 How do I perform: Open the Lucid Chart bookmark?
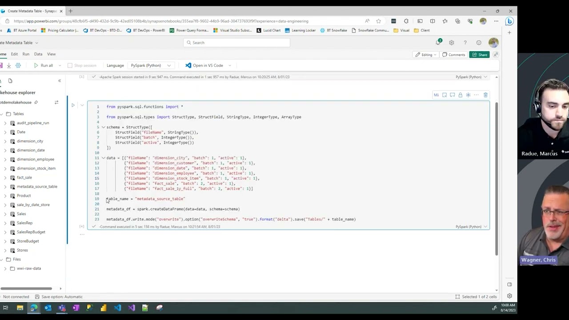[x=268, y=30]
